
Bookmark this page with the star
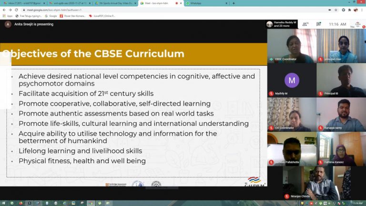click(336, 10)
